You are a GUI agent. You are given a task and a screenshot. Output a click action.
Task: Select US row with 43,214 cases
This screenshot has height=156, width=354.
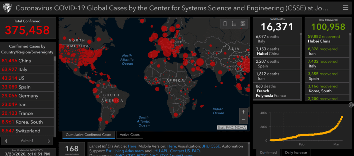click(27, 78)
